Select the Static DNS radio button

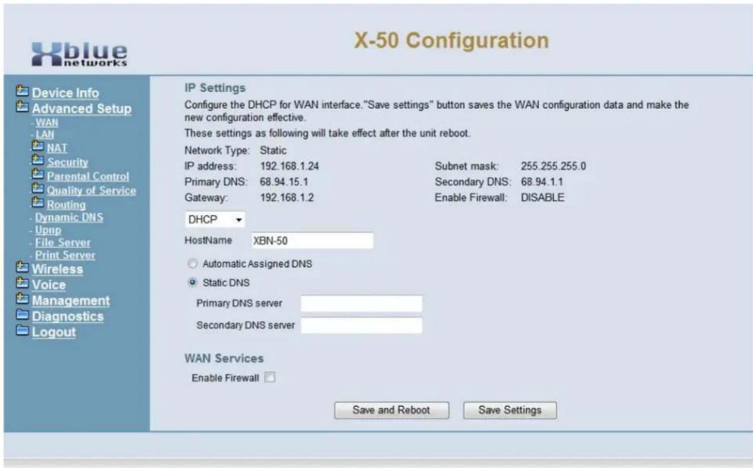tap(192, 283)
